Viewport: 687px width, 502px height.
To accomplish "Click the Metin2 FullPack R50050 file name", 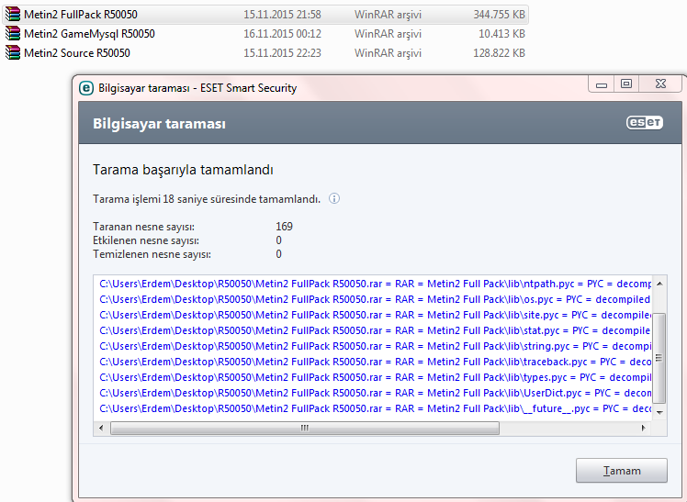I will coord(81,15).
